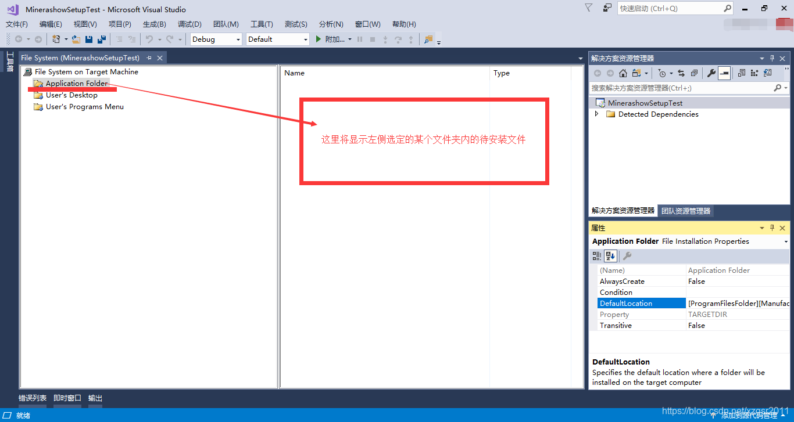This screenshot has width=794, height=422.
Task: Open the 工具箱 side tab
Action: pyautogui.click(x=10, y=62)
